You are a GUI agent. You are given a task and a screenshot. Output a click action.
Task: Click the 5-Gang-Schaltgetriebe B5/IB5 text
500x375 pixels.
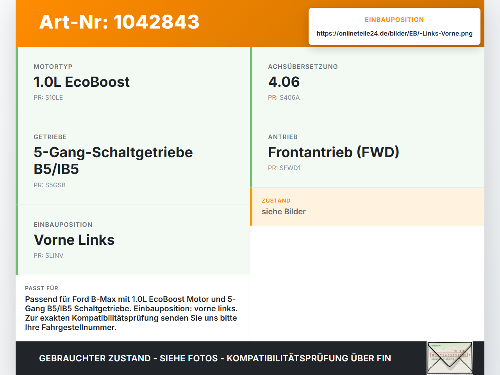[x=113, y=161]
